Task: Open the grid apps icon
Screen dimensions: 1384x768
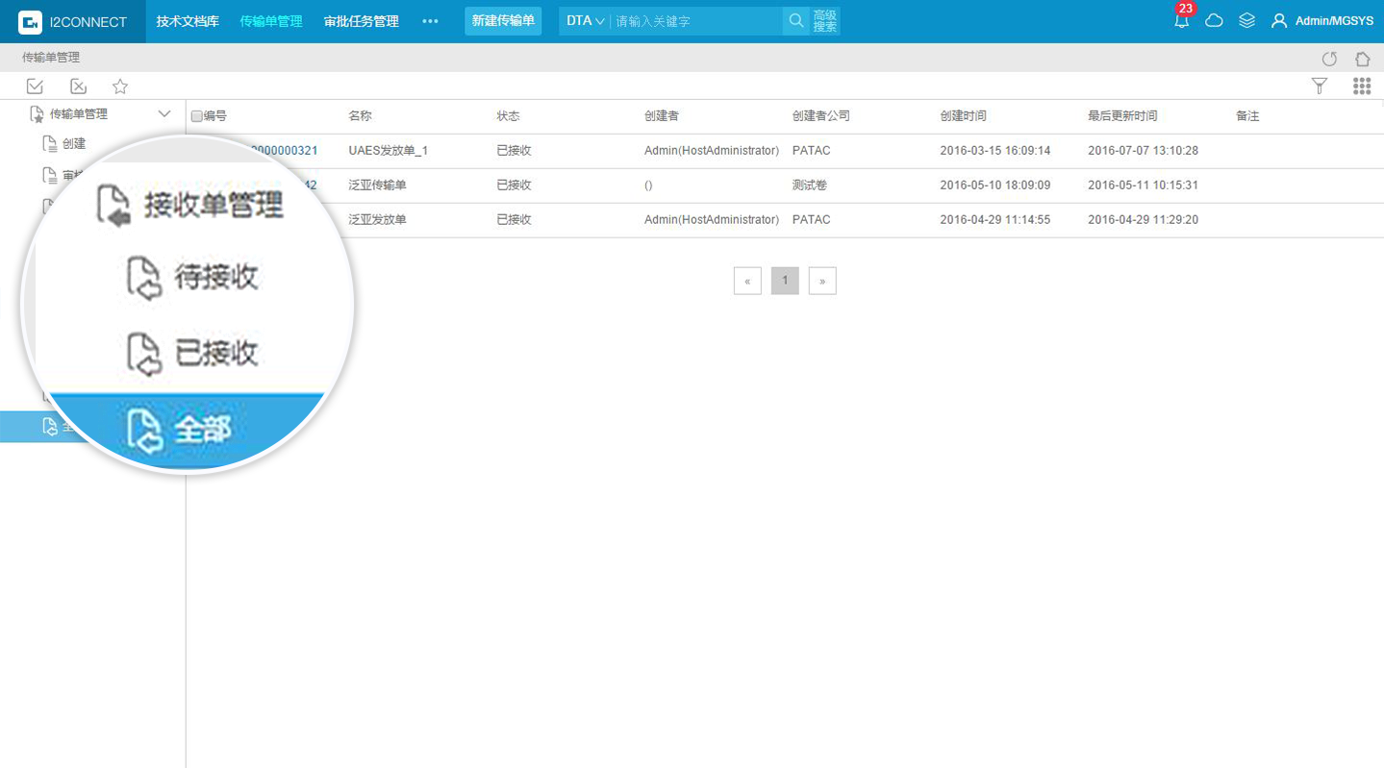Action: [1362, 87]
